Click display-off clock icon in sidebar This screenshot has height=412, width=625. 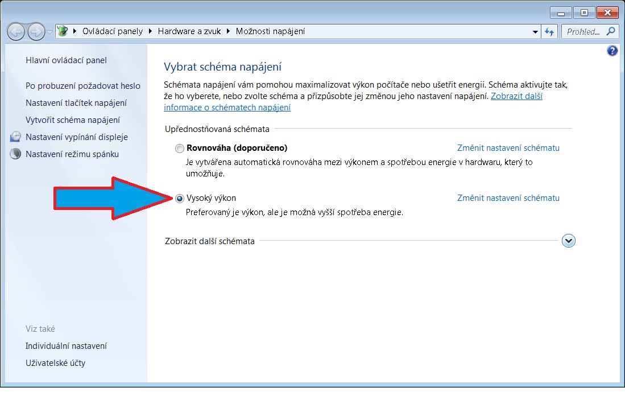(x=15, y=137)
